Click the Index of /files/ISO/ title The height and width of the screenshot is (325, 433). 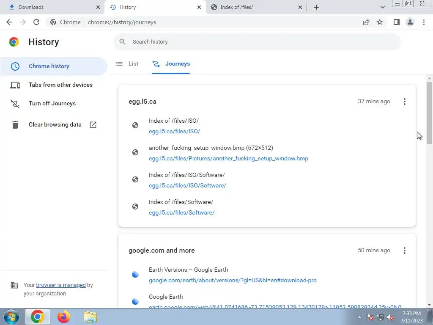point(174,121)
